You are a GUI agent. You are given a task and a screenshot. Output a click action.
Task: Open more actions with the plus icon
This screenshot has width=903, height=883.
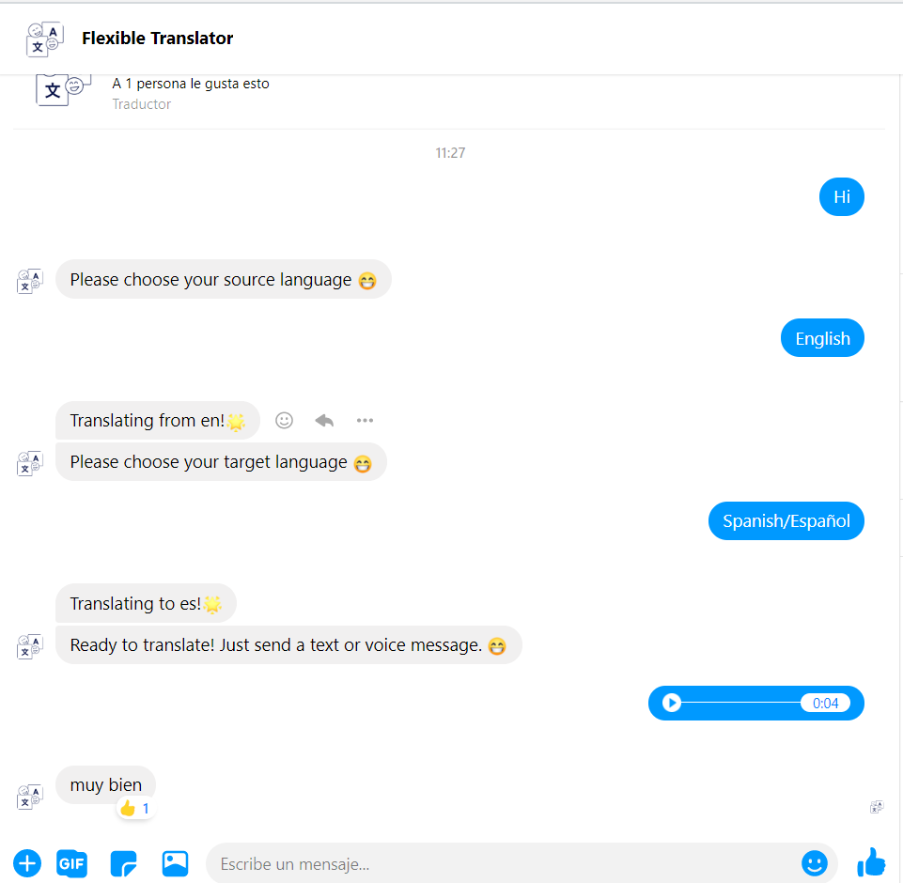(27, 863)
